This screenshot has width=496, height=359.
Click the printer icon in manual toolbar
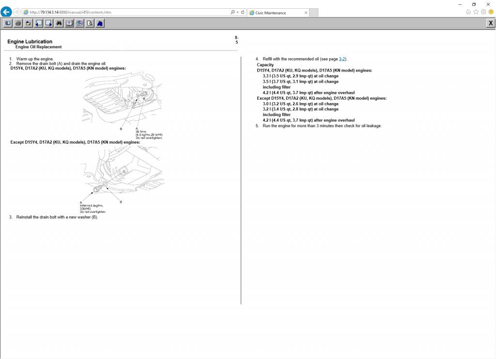pyautogui.click(x=18, y=23)
